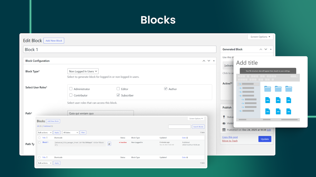Screen dimensions: 316x177
Task: Open the Bulk actions dropdown
Action: click(44, 132)
